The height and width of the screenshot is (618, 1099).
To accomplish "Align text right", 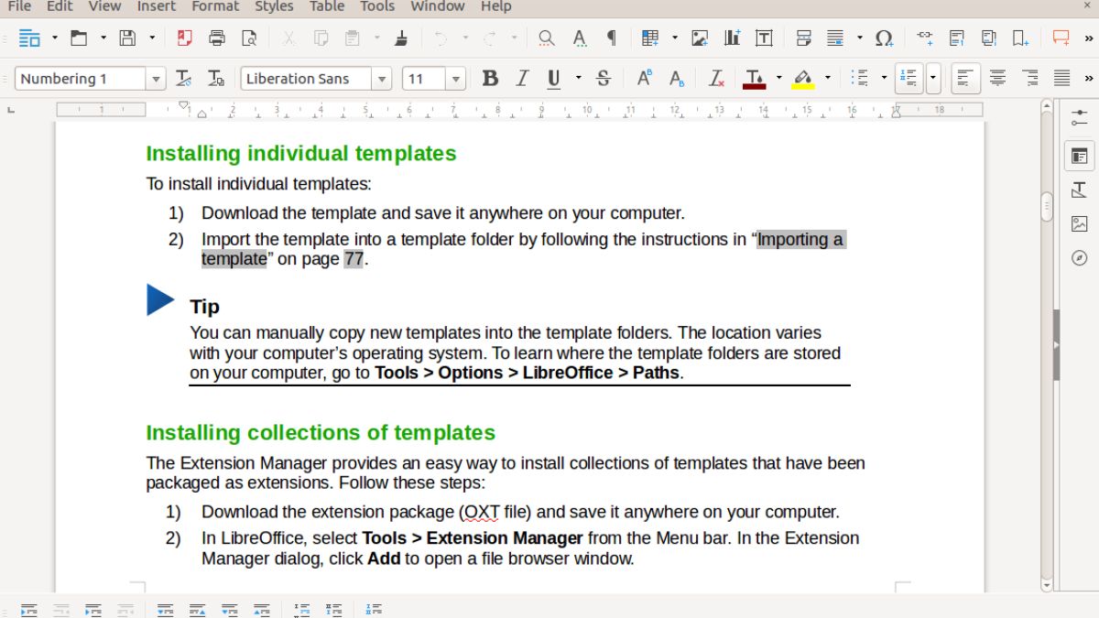I will click(1029, 79).
